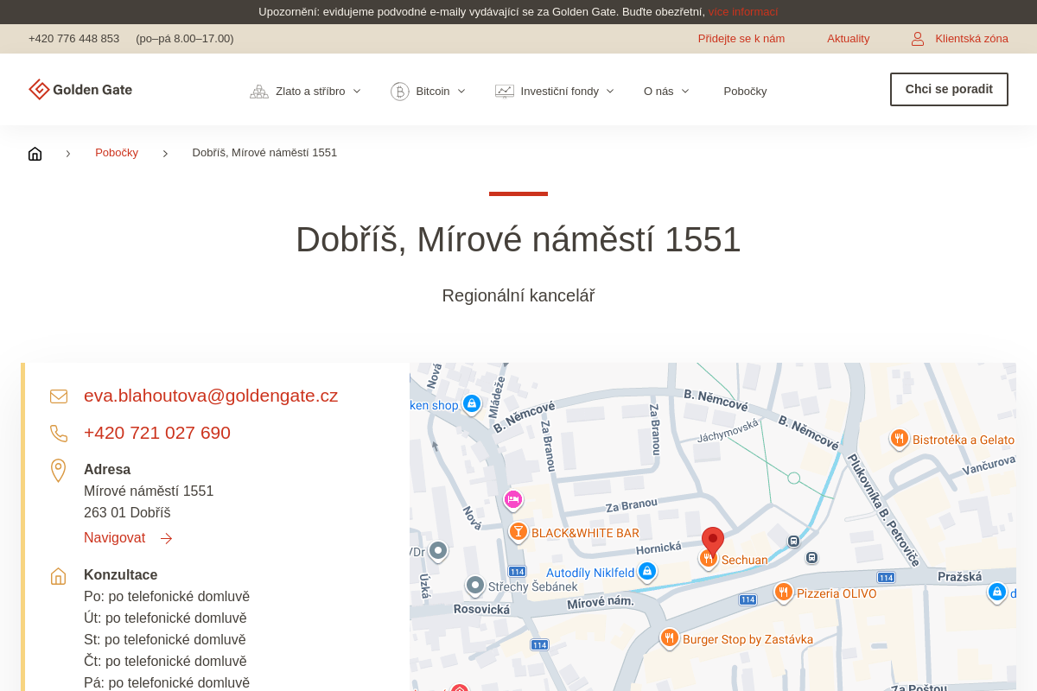
Task: Click the Burger Stop by Zastávka marker
Action: point(669,637)
